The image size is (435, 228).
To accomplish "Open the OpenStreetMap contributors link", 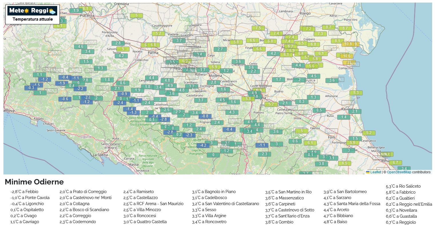I will pyautogui.click(x=399, y=172).
